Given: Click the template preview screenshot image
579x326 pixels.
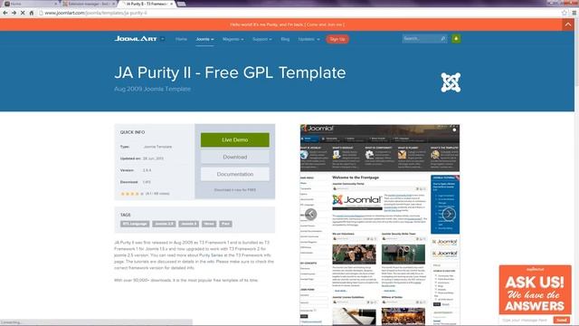Looking at the screenshot, I should (380, 225).
